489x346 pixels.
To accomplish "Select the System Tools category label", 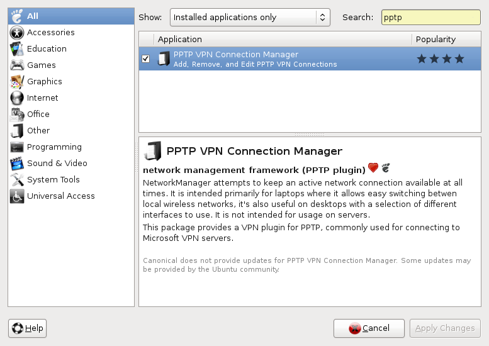I will (53, 180).
